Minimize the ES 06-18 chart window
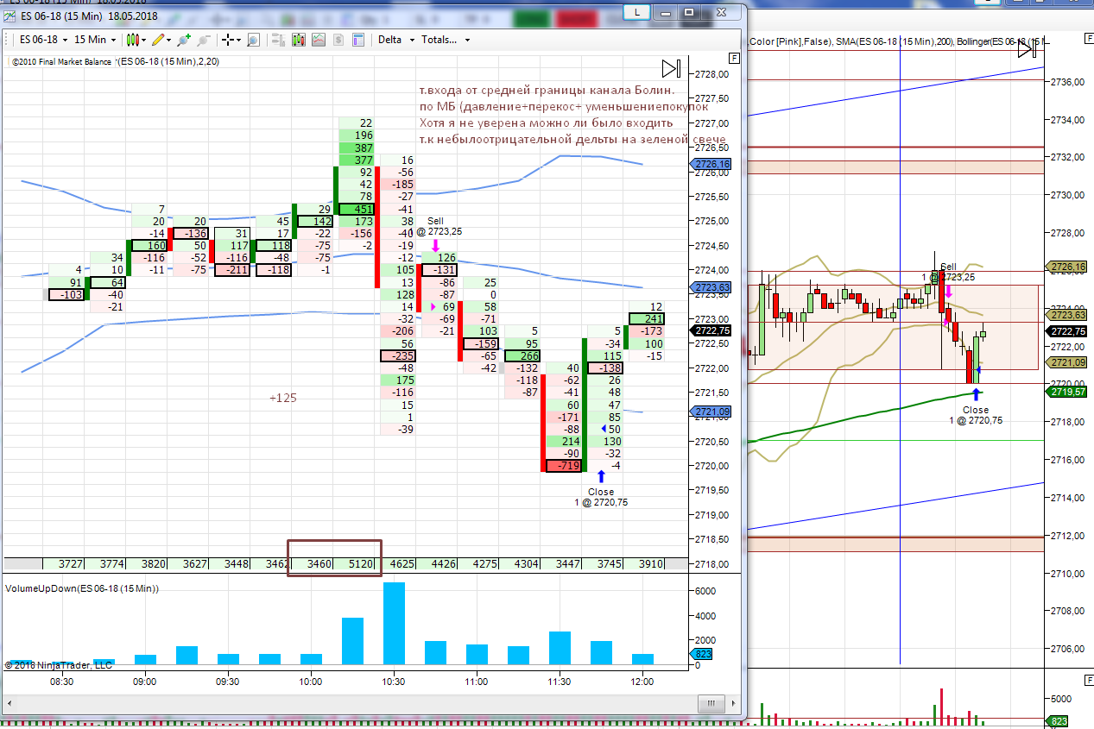 pyautogui.click(x=665, y=12)
